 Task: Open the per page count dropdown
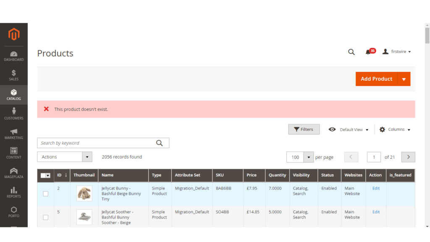tap(309, 157)
